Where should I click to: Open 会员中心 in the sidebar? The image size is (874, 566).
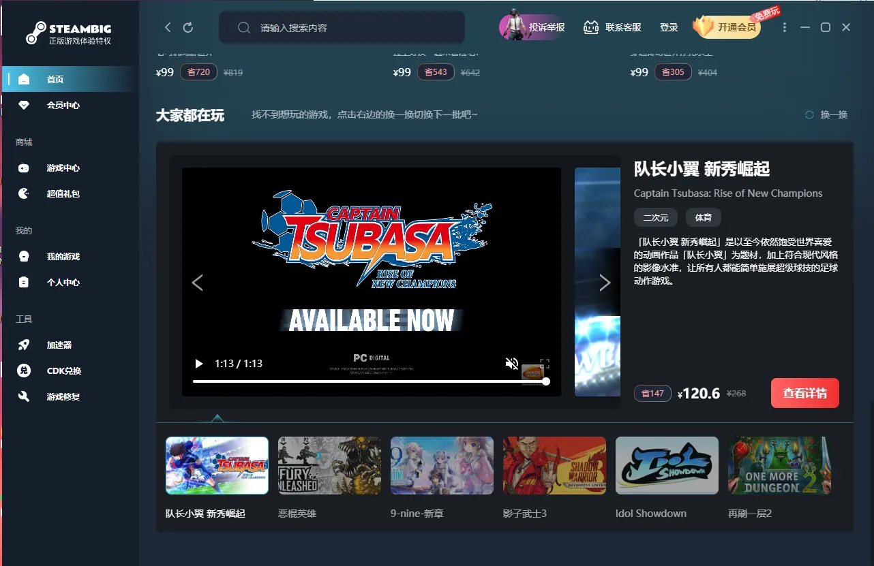coord(70,105)
